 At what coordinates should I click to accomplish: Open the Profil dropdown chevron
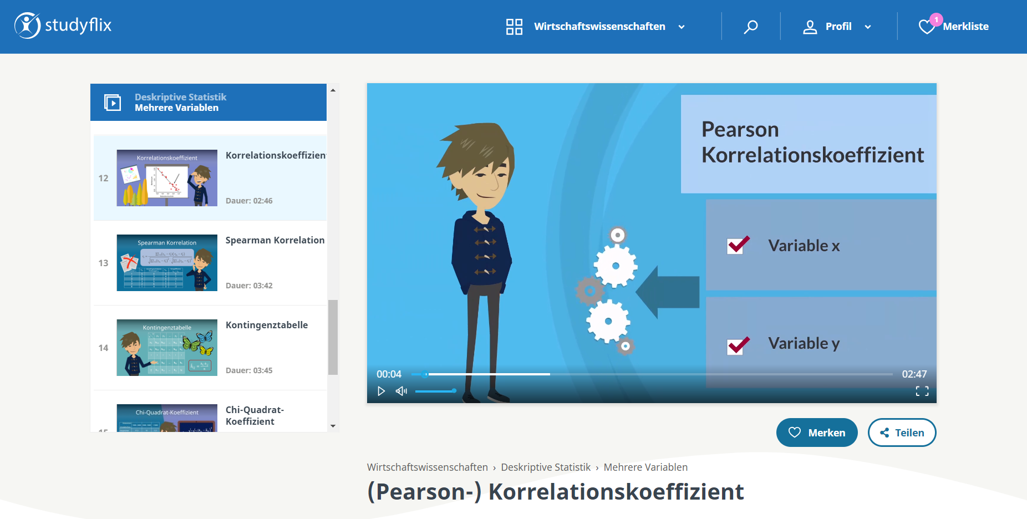868,26
